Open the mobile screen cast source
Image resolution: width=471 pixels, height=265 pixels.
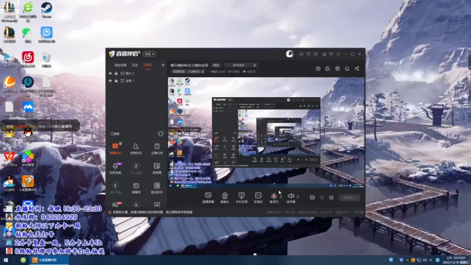[241, 198]
